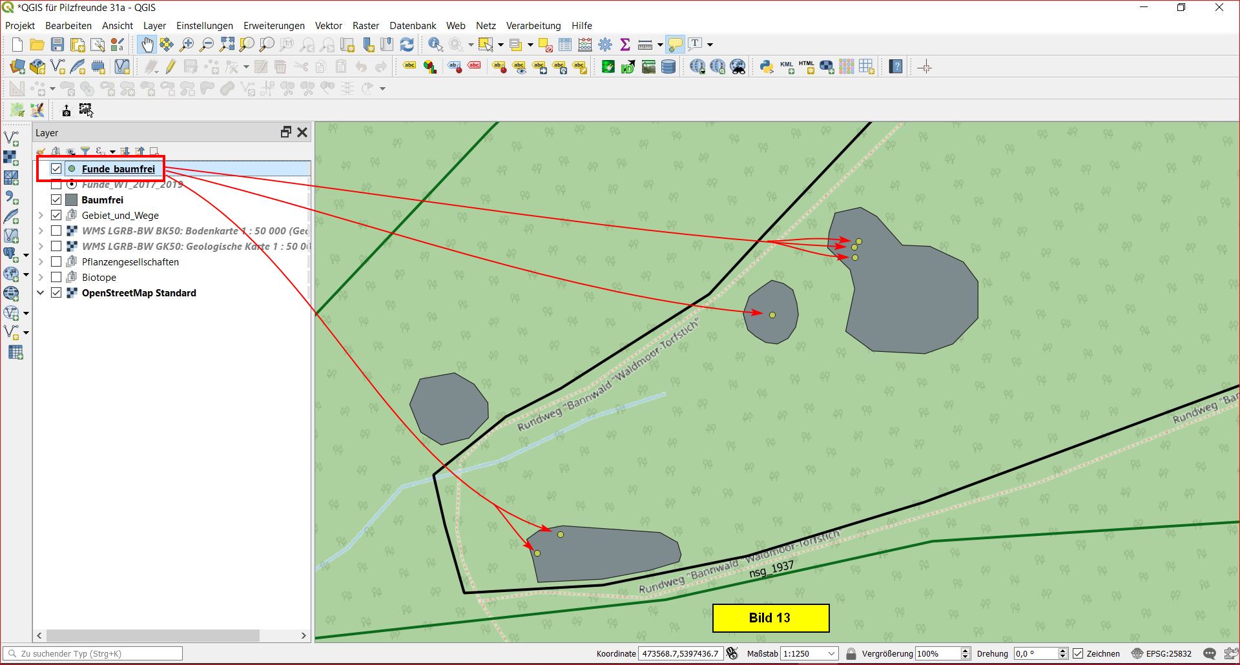Open the attribute table icon
Viewport: 1240px width, 665px height.
pyautogui.click(x=565, y=45)
